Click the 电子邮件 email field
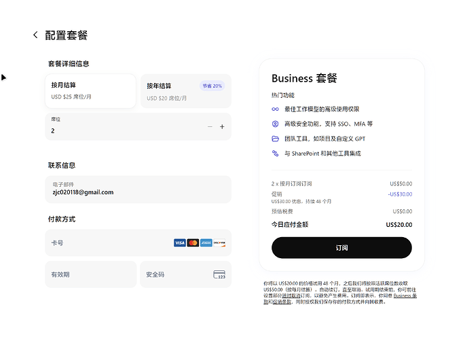The width and height of the screenshot is (465, 339). [x=138, y=190]
